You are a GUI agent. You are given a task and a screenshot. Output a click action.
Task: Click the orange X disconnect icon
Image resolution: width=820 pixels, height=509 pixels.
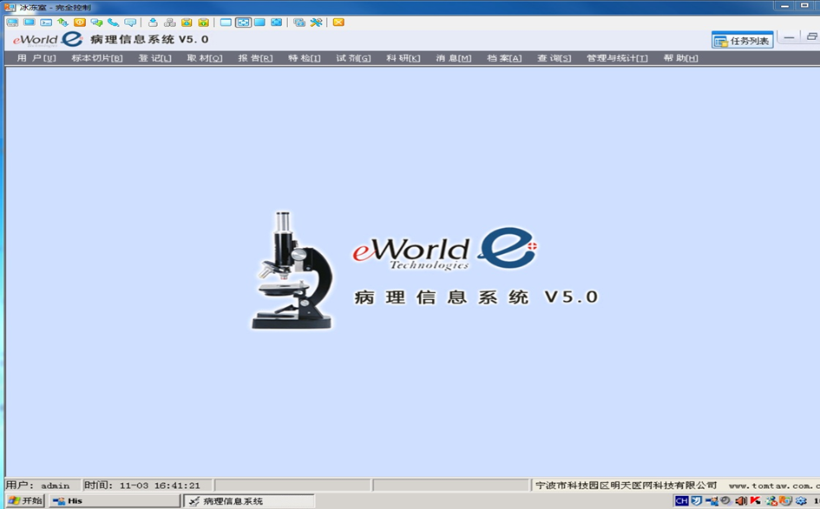coord(338,23)
